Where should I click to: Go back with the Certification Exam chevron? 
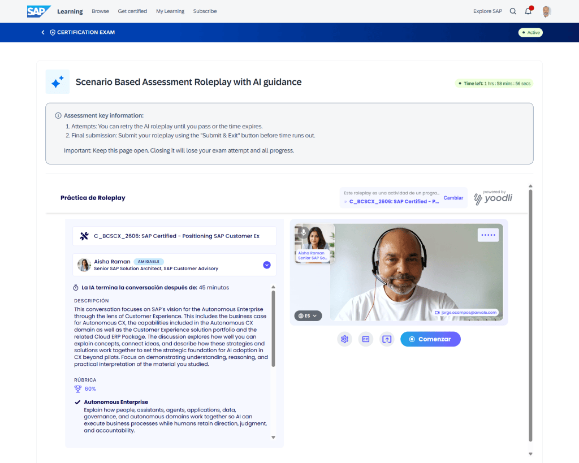43,32
